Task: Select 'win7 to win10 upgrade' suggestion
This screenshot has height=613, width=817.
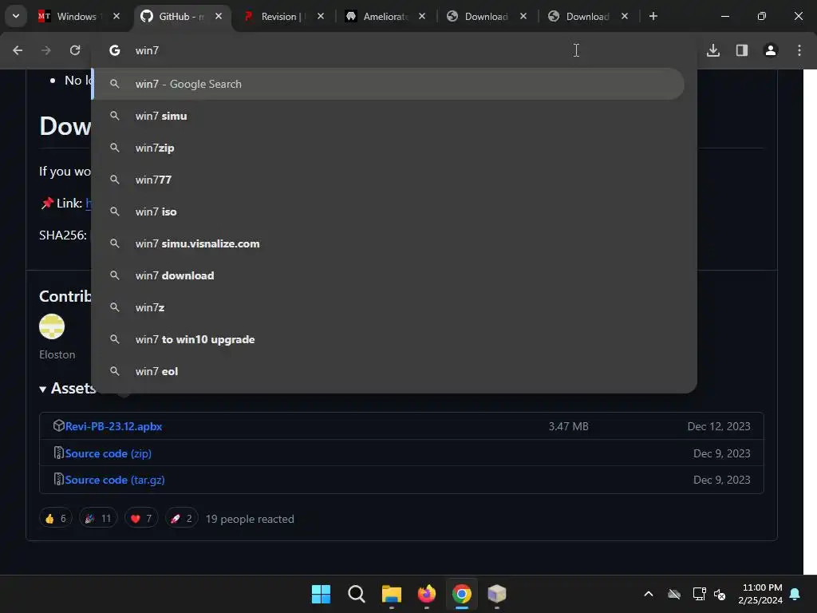Action: (389, 339)
